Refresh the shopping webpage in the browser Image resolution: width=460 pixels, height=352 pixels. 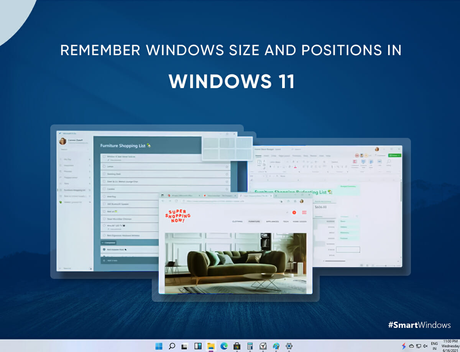[176, 201]
